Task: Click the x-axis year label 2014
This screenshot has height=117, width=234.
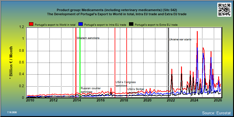Action: coord(77,100)
